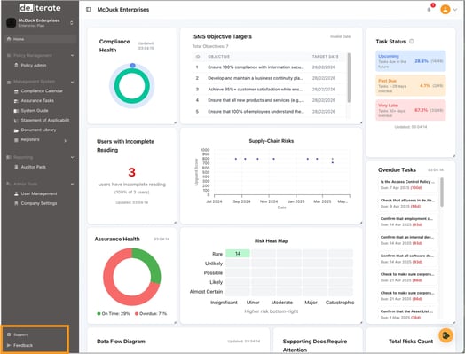The width and height of the screenshot is (465, 354).
Task: Click the TARGET DATE column header
Action: point(325,56)
